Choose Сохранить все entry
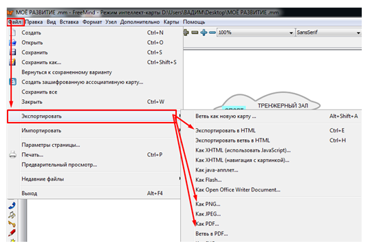 [x=94, y=92]
